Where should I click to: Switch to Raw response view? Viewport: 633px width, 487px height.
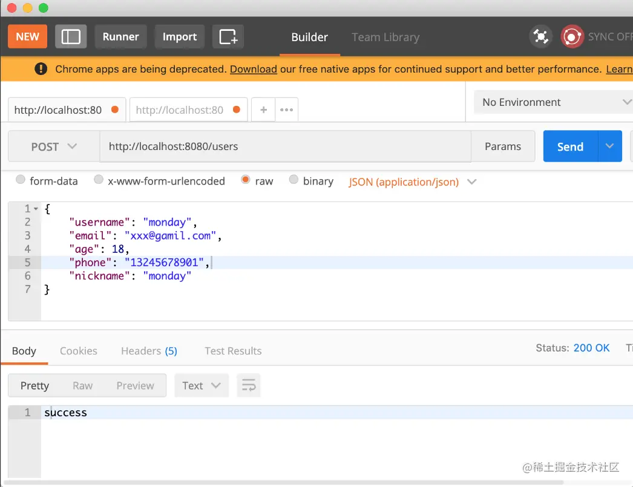coord(83,386)
